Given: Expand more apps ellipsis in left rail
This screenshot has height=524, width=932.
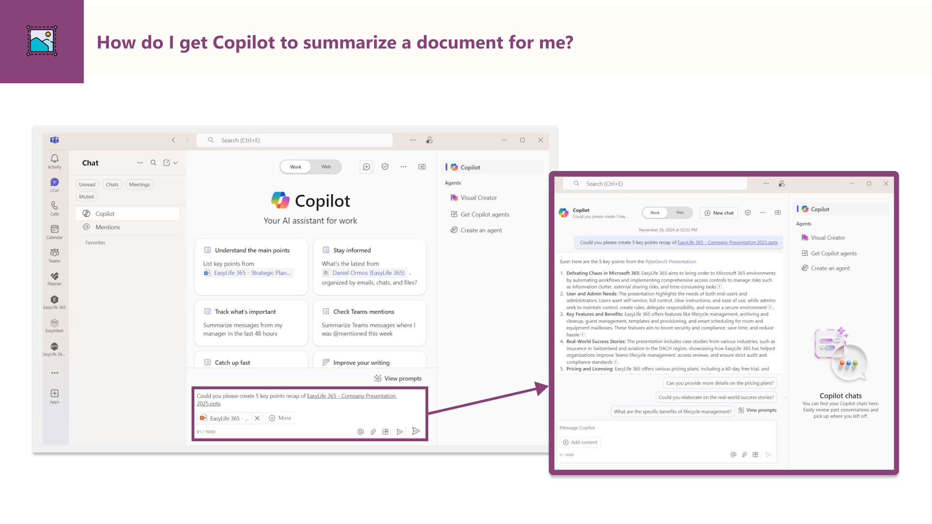Looking at the screenshot, I should (x=54, y=373).
